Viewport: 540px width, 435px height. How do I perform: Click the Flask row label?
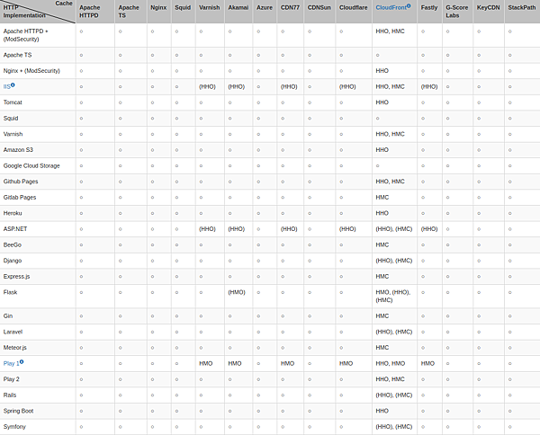pos(10,292)
